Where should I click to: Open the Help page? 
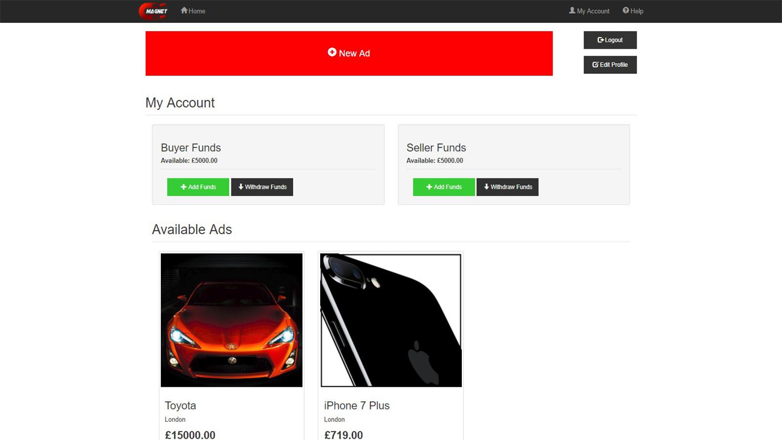click(x=633, y=11)
